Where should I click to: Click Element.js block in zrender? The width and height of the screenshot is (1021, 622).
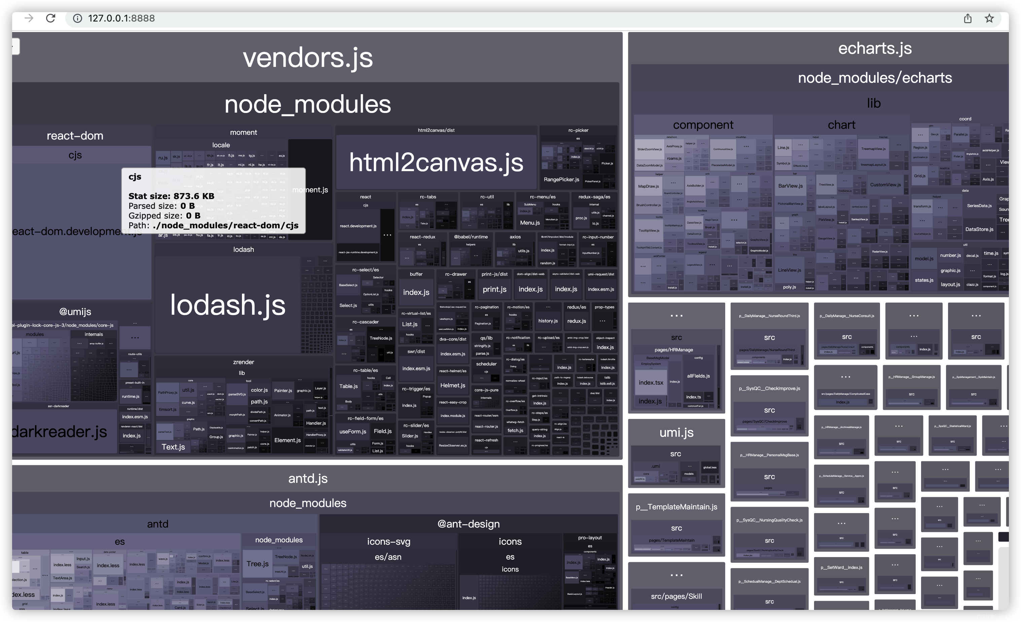pyautogui.click(x=287, y=440)
